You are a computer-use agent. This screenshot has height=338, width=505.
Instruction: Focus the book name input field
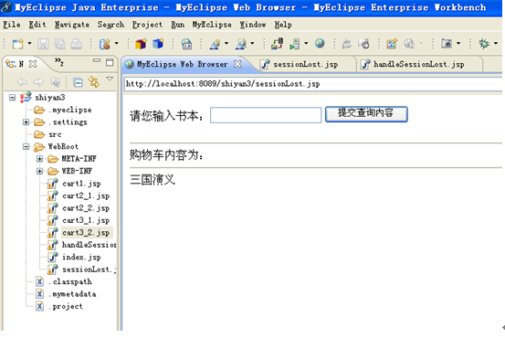tap(266, 115)
